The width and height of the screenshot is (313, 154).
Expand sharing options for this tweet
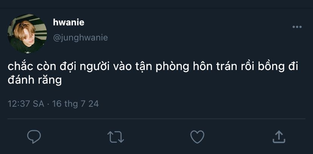coord(279,137)
